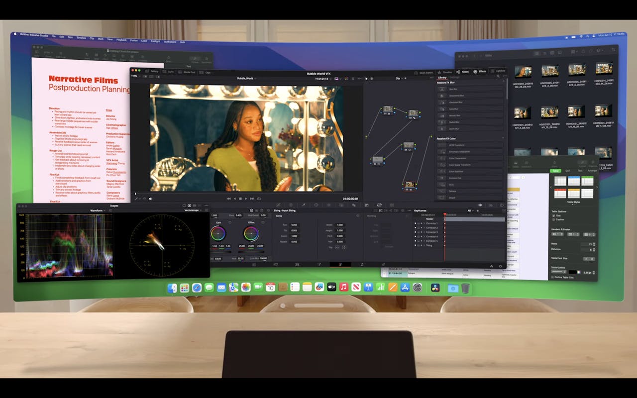The width and height of the screenshot is (637, 398).
Task: Open the Gallery panel in DaVinci Resolve
Action: click(151, 72)
